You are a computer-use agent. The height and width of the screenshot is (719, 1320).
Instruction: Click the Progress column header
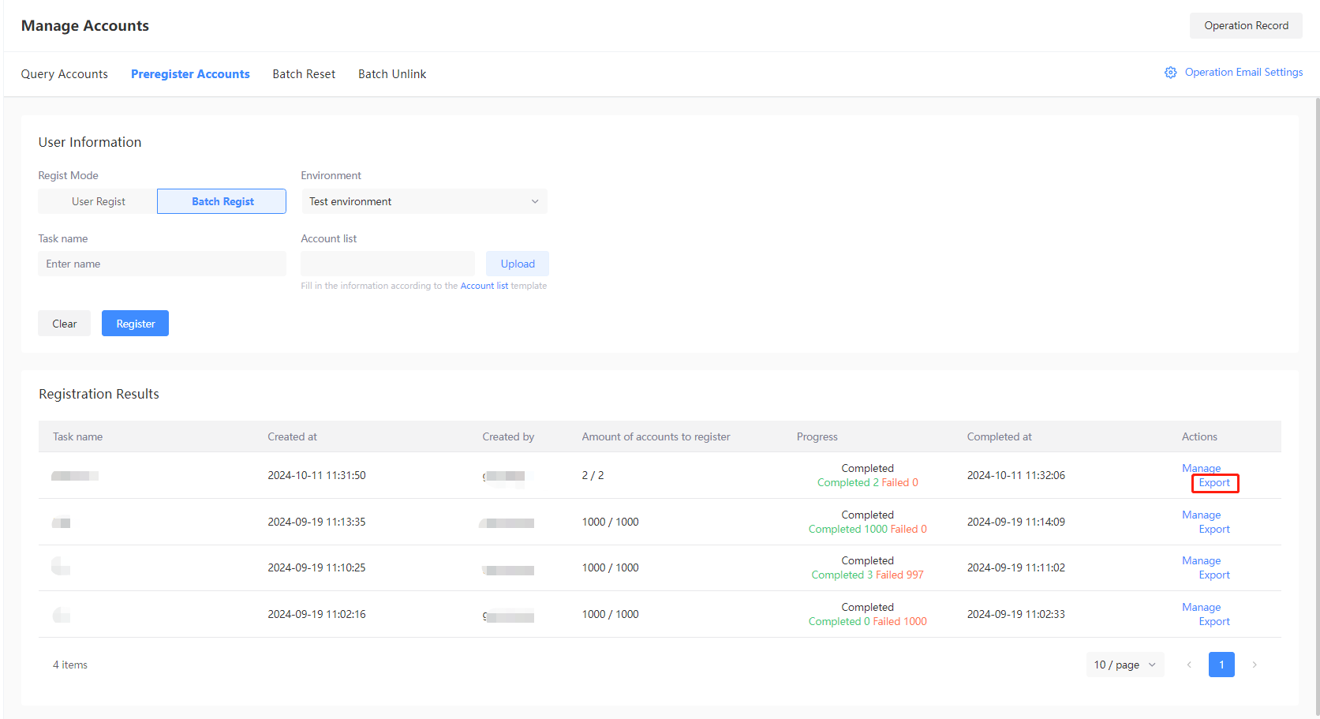(x=817, y=436)
